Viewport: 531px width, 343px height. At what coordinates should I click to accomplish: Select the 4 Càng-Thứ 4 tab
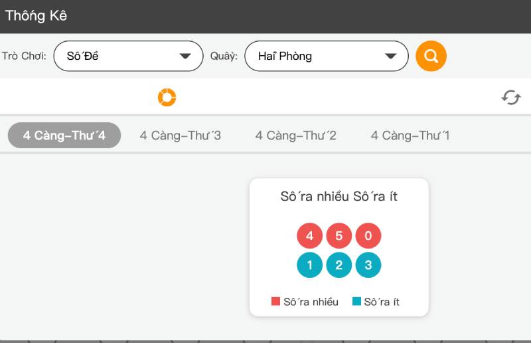click(x=64, y=136)
